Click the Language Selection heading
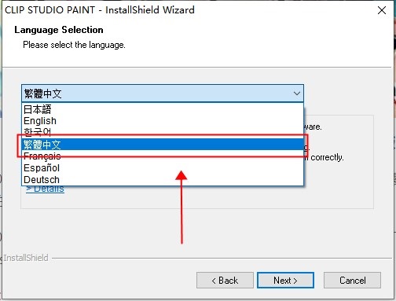 59,30
